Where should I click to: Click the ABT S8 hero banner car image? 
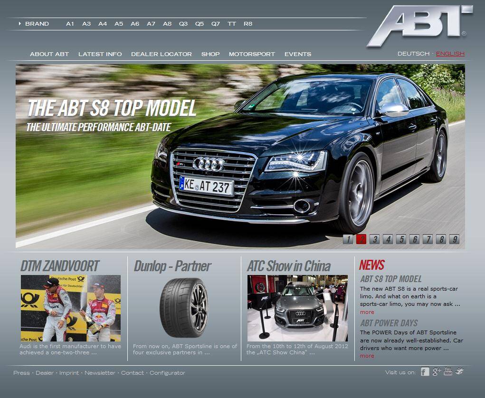(x=240, y=156)
